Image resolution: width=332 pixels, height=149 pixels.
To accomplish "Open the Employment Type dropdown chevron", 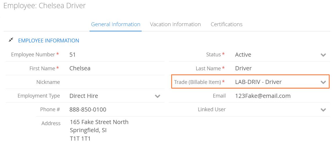I will pyautogui.click(x=157, y=96).
